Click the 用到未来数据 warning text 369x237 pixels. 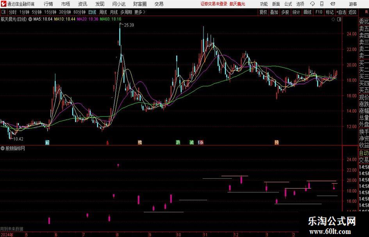[x=12, y=229]
